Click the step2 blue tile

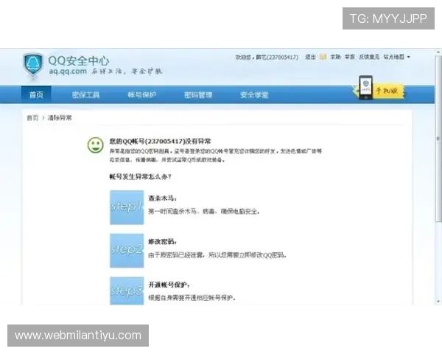[x=127, y=251]
